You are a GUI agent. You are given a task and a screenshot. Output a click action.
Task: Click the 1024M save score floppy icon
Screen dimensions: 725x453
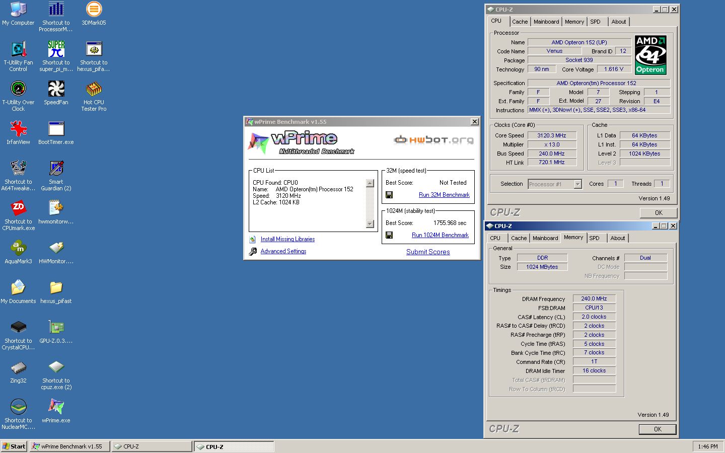(389, 235)
